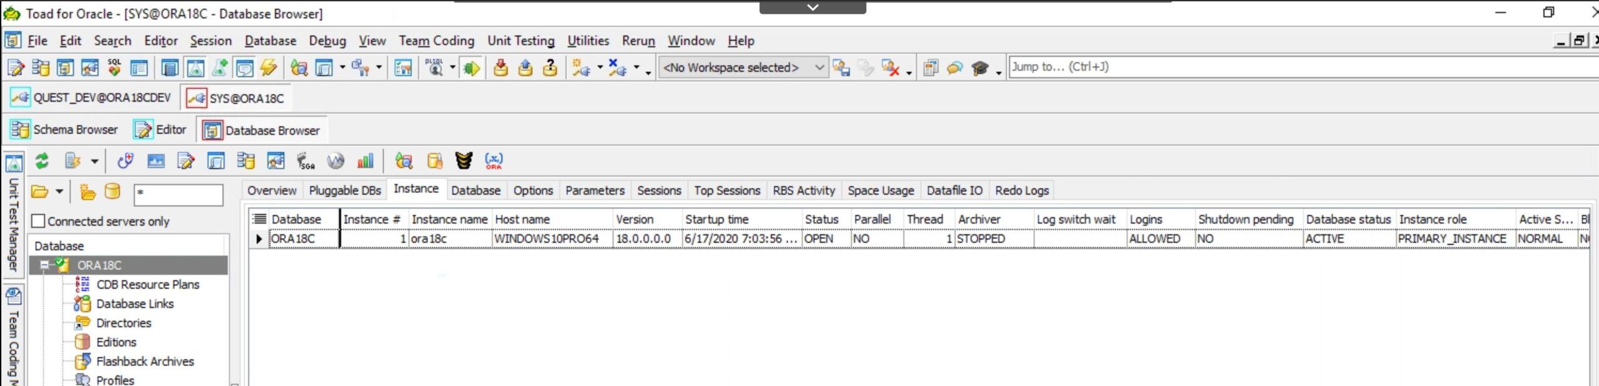This screenshot has height=386, width=1599.
Task: Select the Directories tree item
Action: pos(124,323)
